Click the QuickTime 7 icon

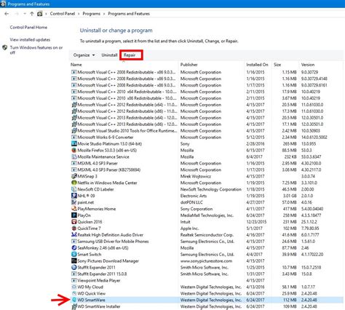pos(74,228)
